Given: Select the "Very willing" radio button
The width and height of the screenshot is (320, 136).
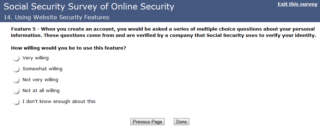Looking at the screenshot, I should coord(16,58).
